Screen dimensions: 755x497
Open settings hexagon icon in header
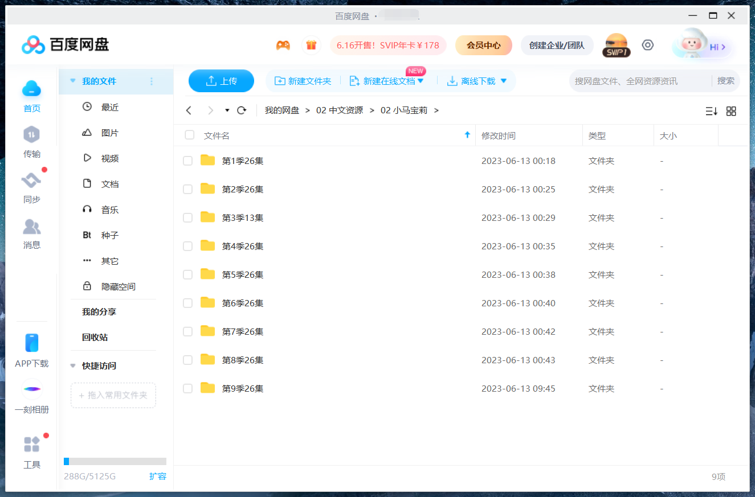coord(648,45)
